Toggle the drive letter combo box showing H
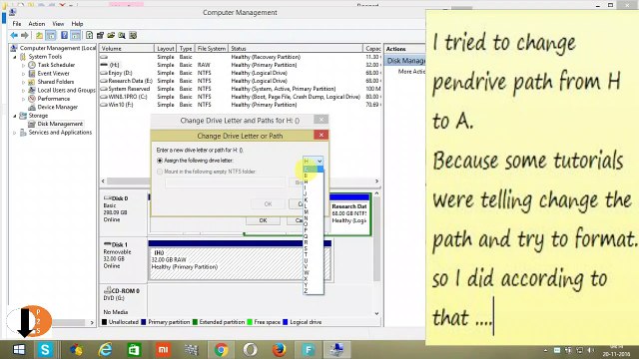This screenshot has height=359, width=639. (x=313, y=162)
